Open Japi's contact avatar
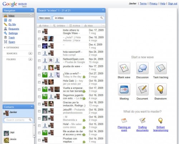Viewport: 179px width, 144px height. 6,133
